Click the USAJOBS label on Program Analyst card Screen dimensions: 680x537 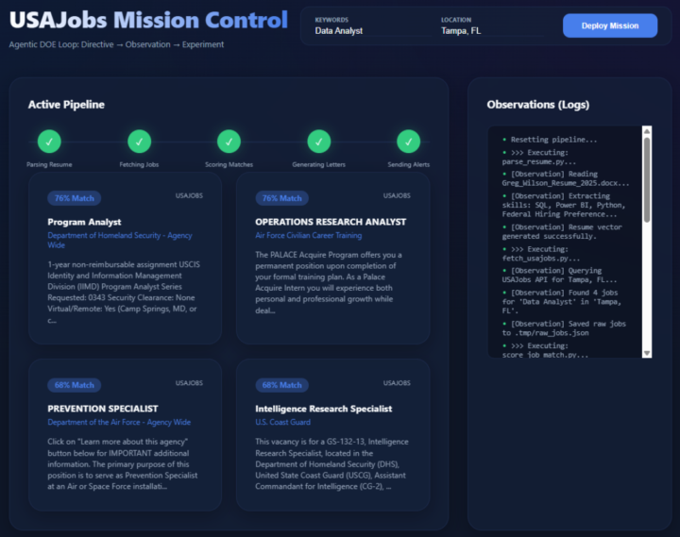189,196
